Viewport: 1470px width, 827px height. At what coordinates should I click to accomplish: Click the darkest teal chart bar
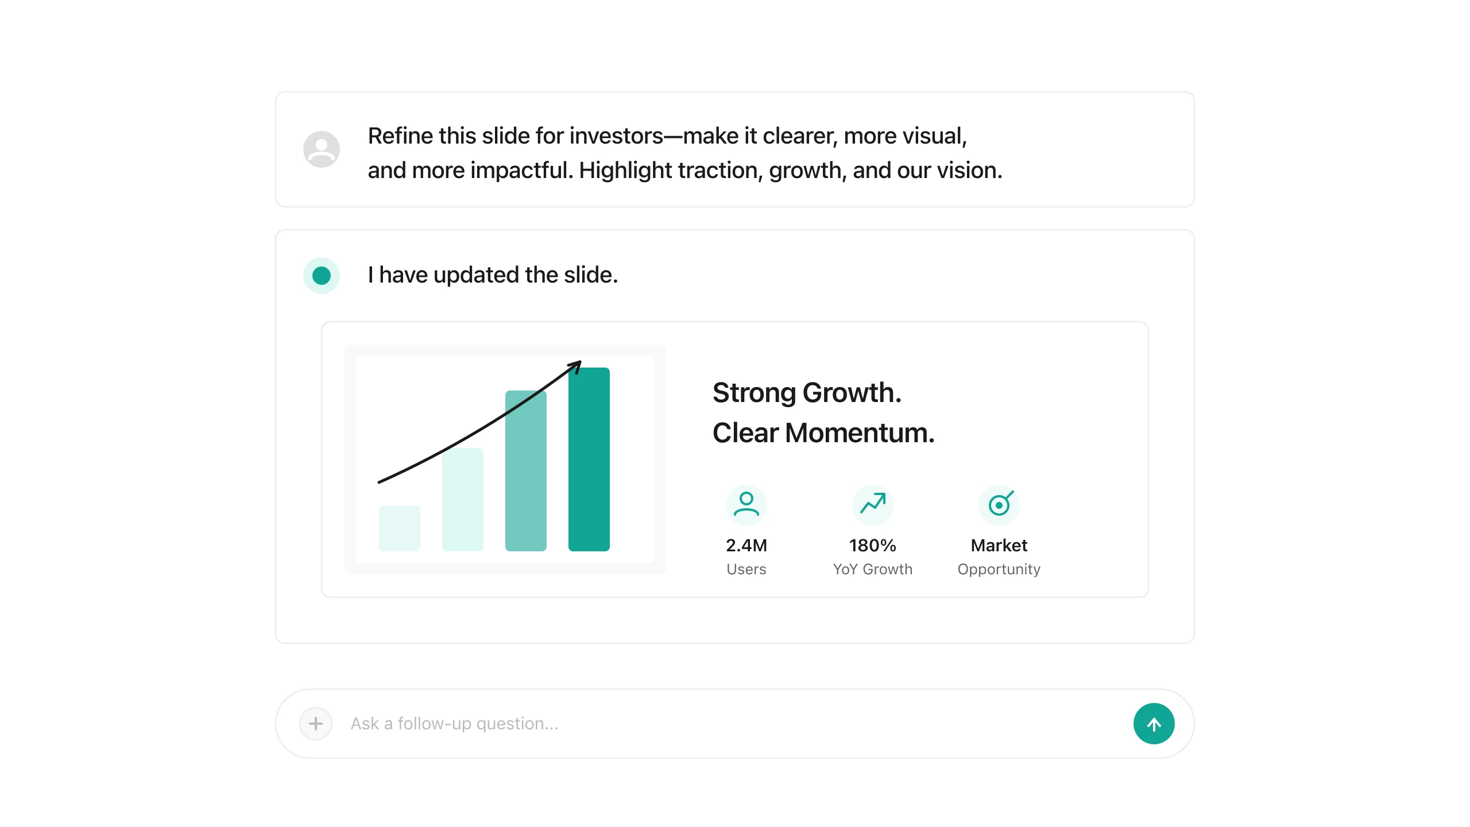click(589, 459)
